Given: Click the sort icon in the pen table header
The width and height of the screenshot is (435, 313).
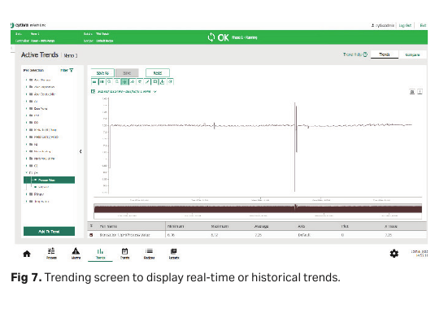Looking at the screenshot, I should pos(91,226).
